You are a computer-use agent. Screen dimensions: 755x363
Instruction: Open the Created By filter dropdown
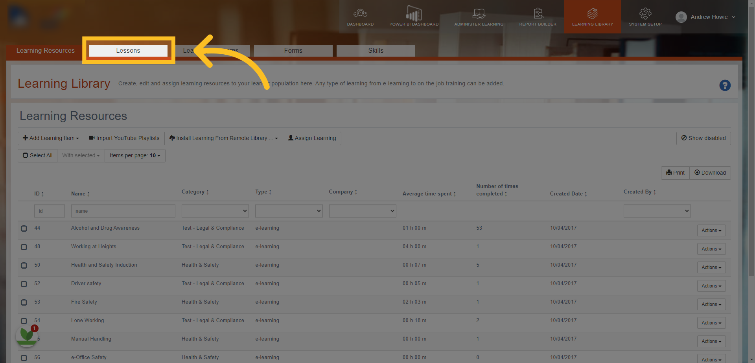[657, 211]
